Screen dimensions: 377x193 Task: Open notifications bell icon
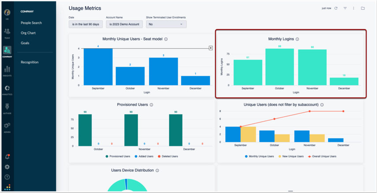point(7,157)
